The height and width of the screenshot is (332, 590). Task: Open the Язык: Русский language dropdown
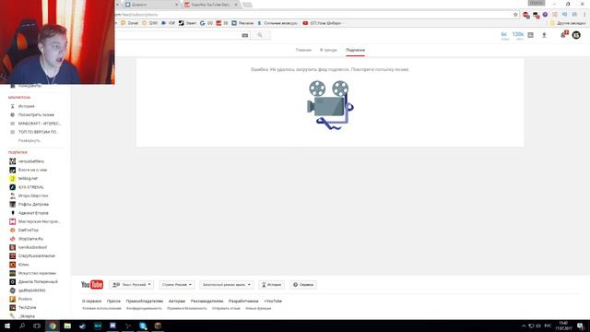coord(131,285)
